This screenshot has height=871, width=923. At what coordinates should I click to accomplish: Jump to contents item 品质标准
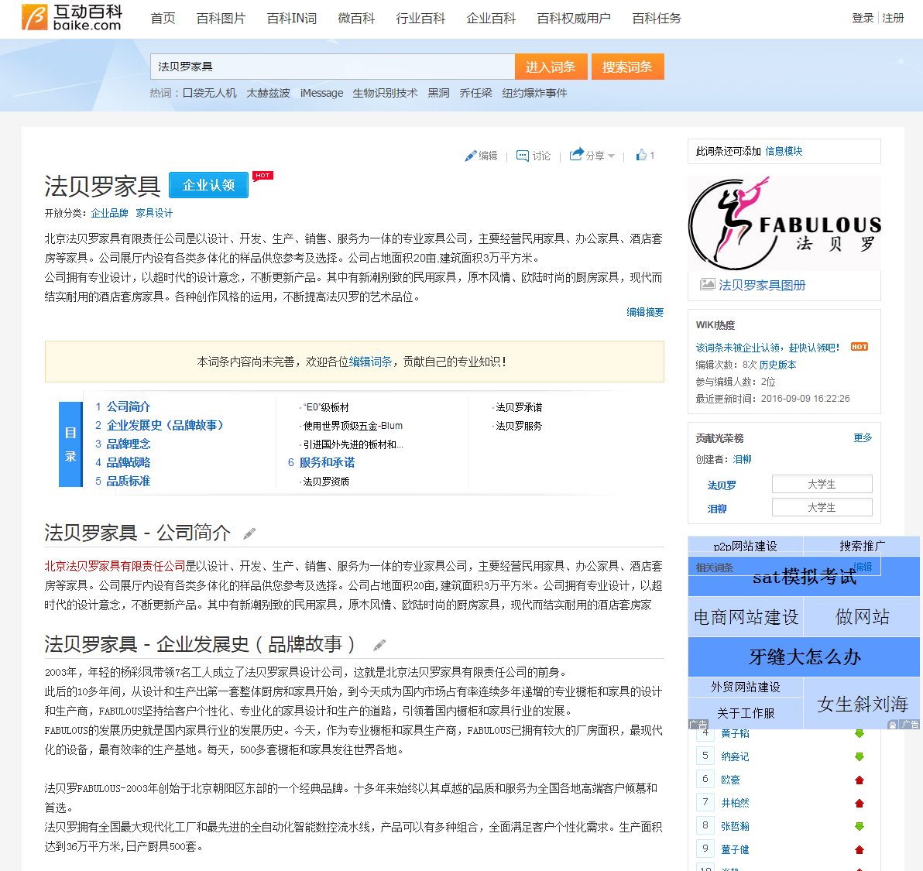pyautogui.click(x=129, y=481)
